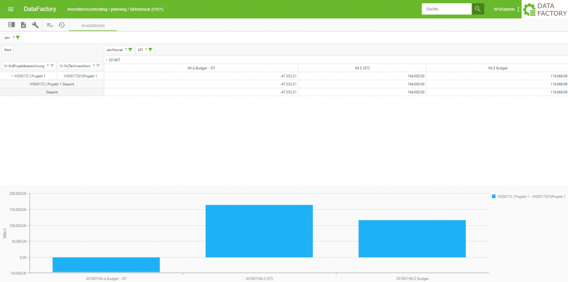Click the blue legend swatch for IV030172
The height and width of the screenshot is (282, 568).
494,197
